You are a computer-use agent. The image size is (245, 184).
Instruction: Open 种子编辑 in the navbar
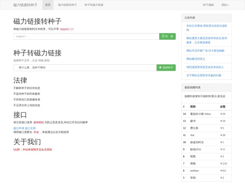click(x=208, y=5)
